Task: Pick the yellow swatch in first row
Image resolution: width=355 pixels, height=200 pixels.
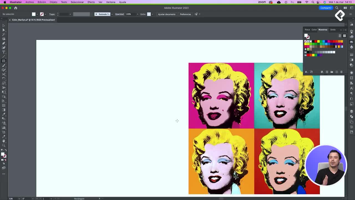Action: click(318, 41)
